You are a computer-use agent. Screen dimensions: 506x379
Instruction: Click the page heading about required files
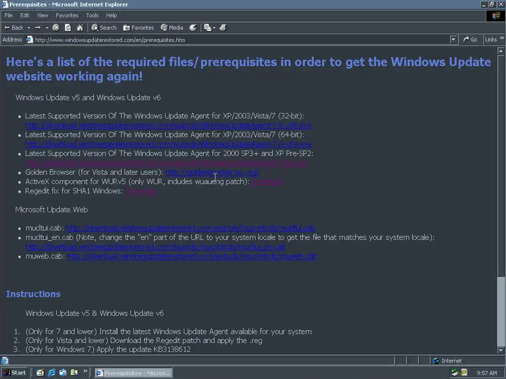pyautogui.click(x=249, y=69)
